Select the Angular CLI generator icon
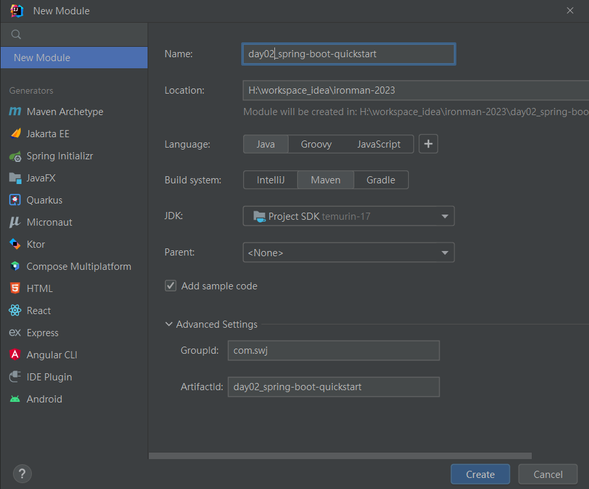The image size is (589, 489). pos(15,355)
